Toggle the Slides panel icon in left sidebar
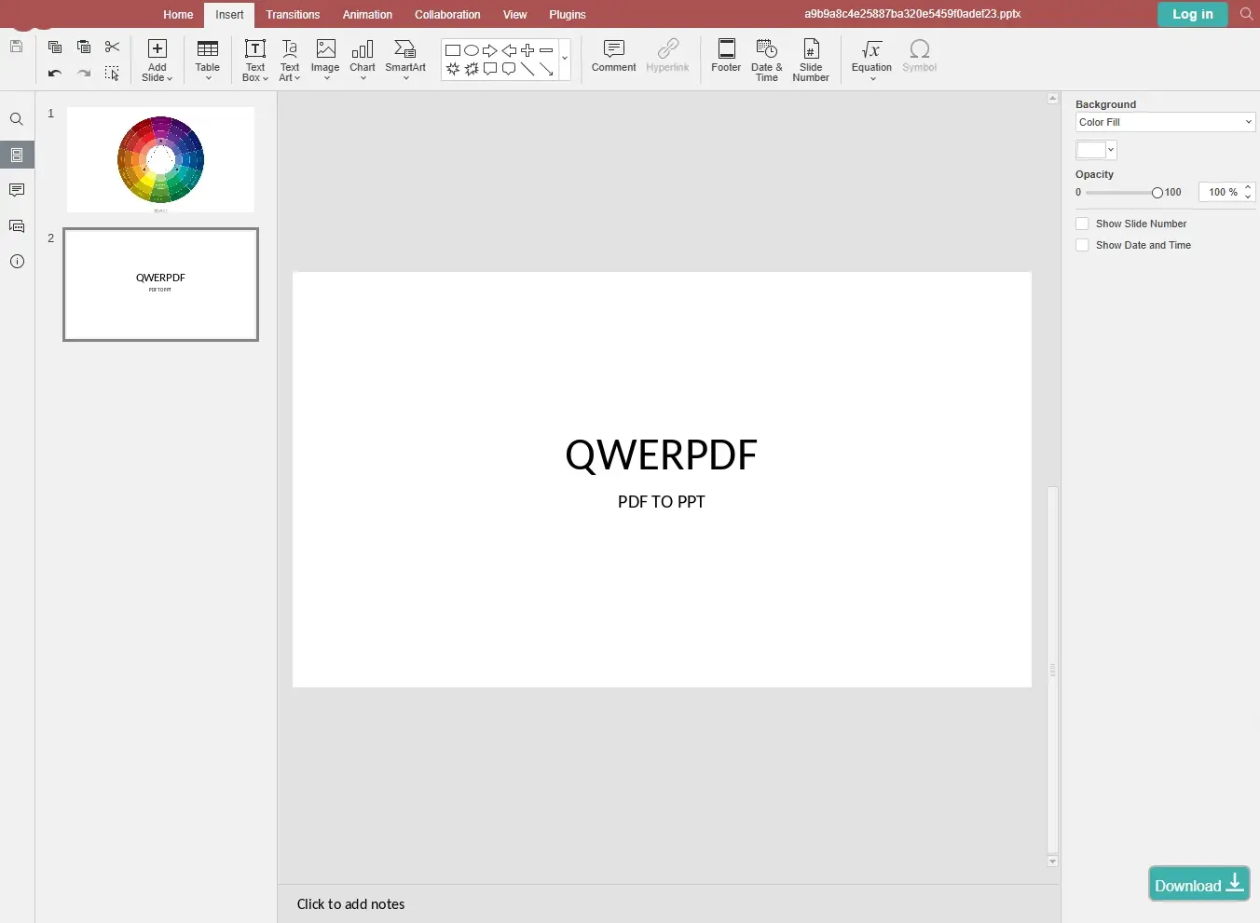This screenshot has width=1260, height=923. click(x=17, y=155)
